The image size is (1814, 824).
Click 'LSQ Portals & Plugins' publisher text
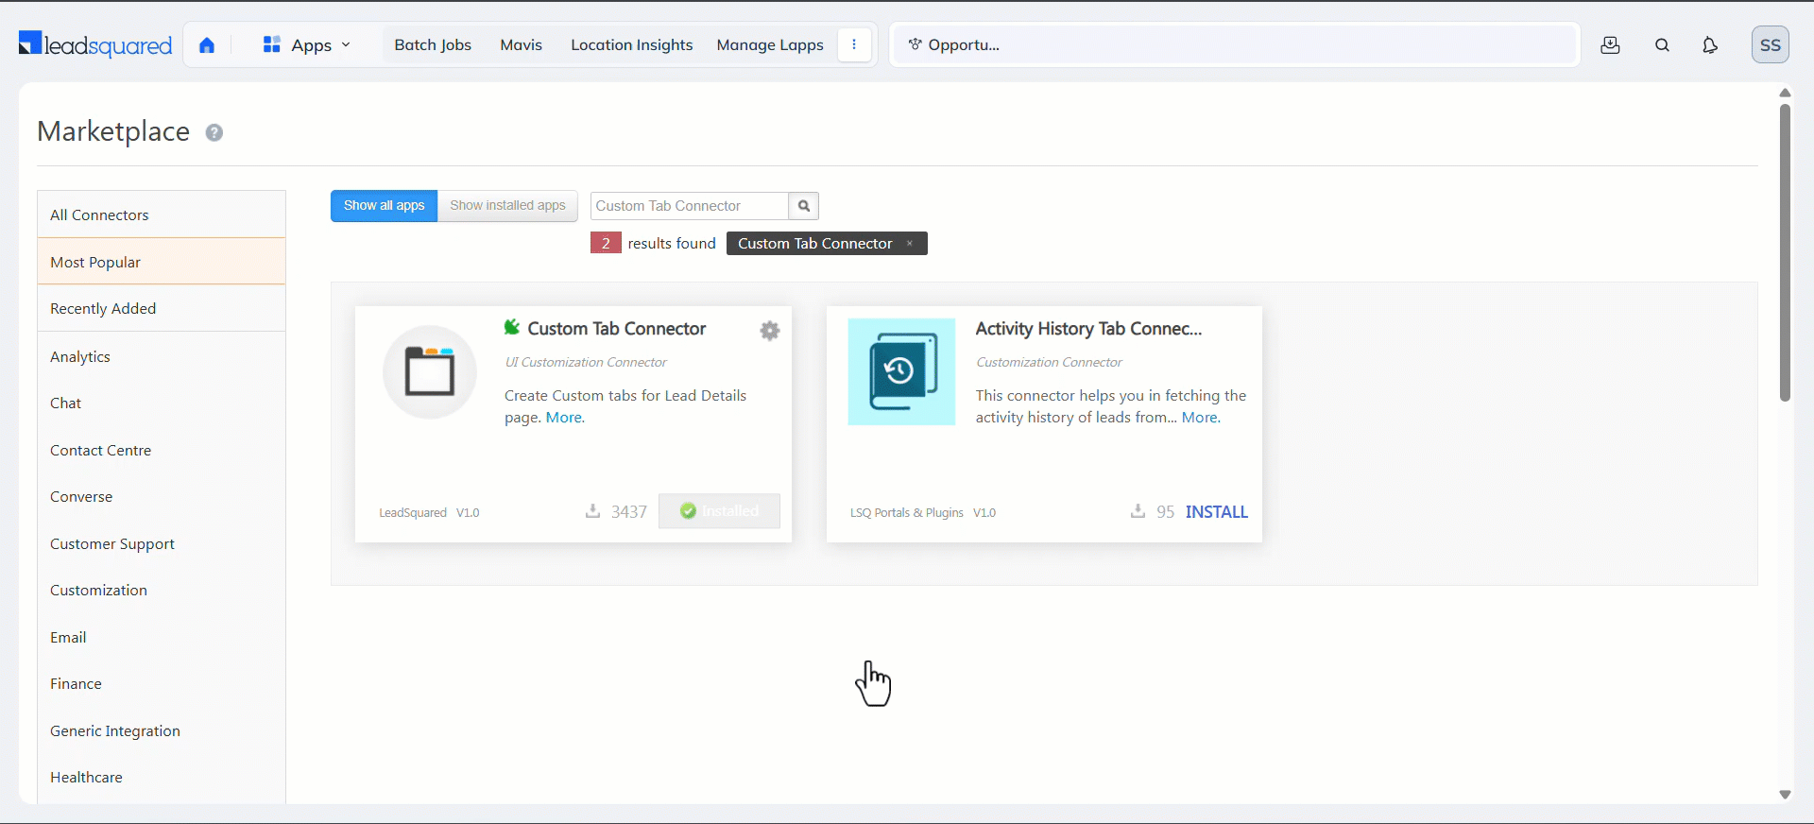pos(906,513)
